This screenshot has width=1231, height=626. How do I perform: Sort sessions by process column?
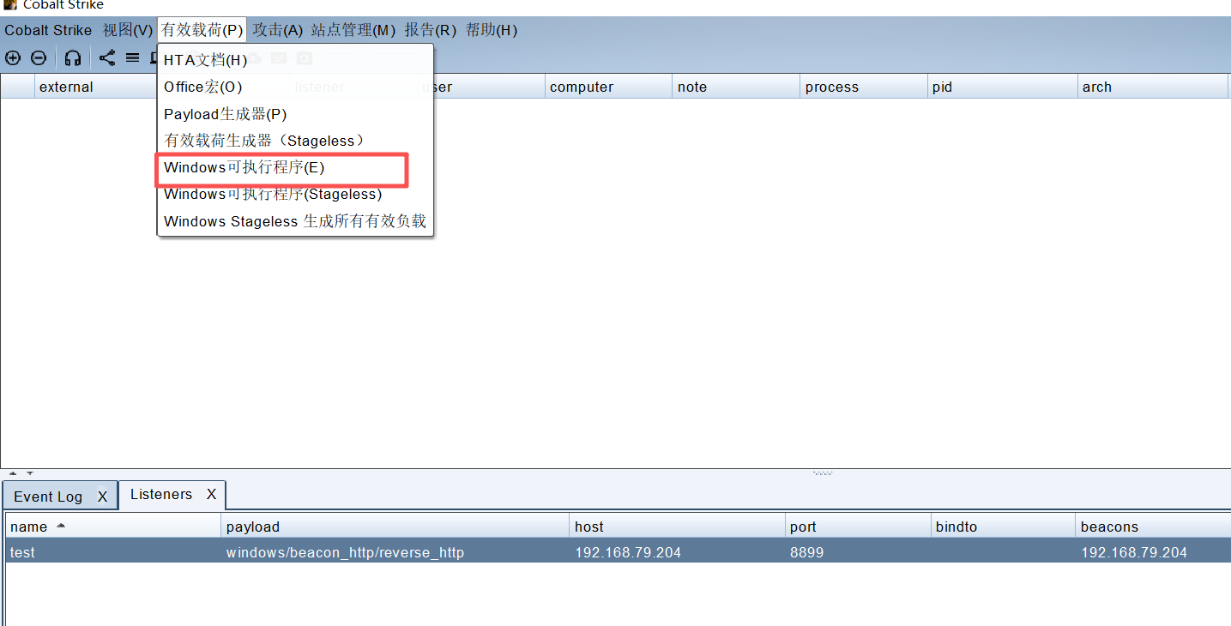[864, 87]
